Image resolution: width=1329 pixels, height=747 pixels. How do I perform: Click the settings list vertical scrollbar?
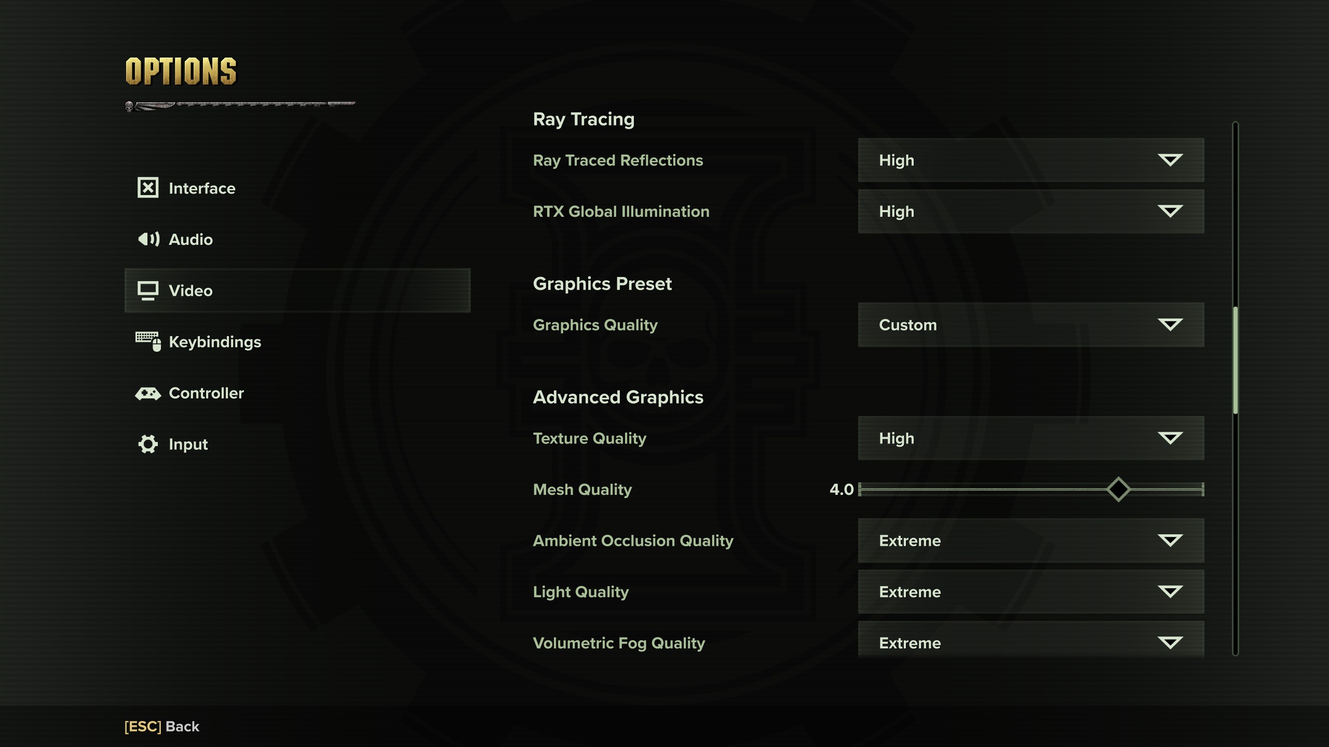coord(1236,389)
